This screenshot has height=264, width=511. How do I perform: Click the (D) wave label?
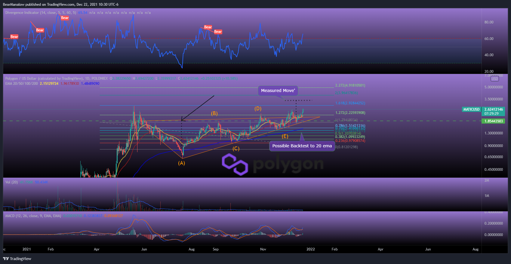258,109
